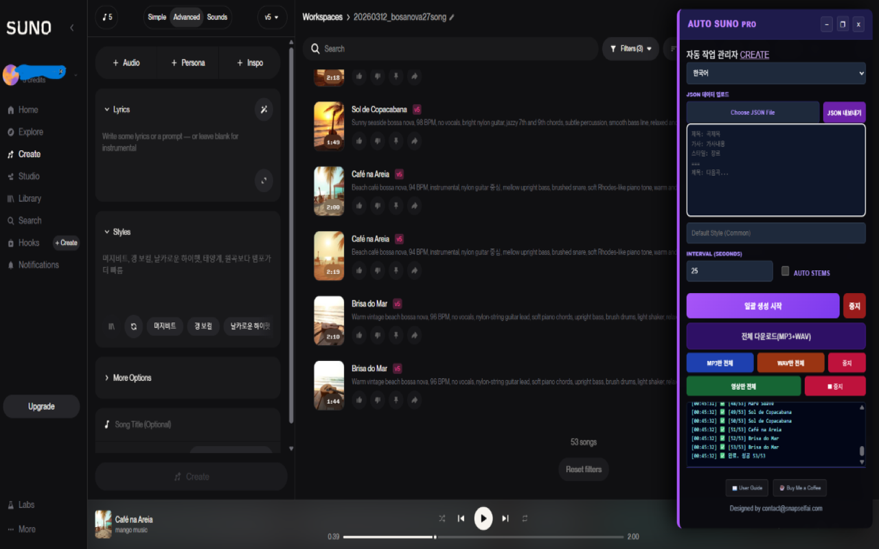Open Labs in the sidebar
This screenshot has height=549, width=879.
(x=21, y=504)
